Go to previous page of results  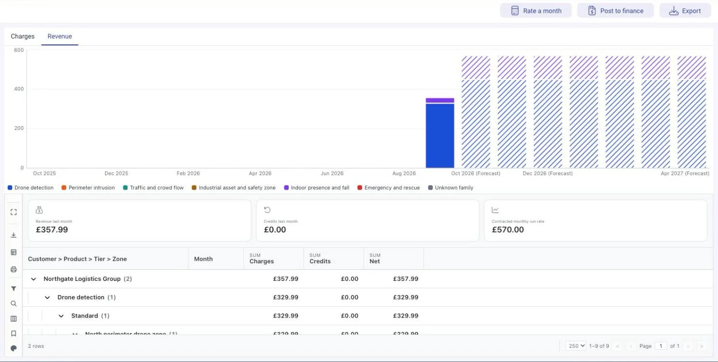[631, 346]
